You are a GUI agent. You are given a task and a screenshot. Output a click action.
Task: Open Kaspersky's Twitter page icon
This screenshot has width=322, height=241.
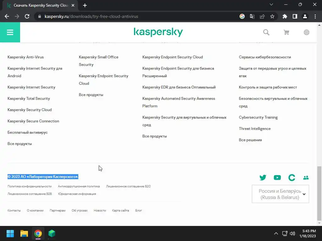263,178
